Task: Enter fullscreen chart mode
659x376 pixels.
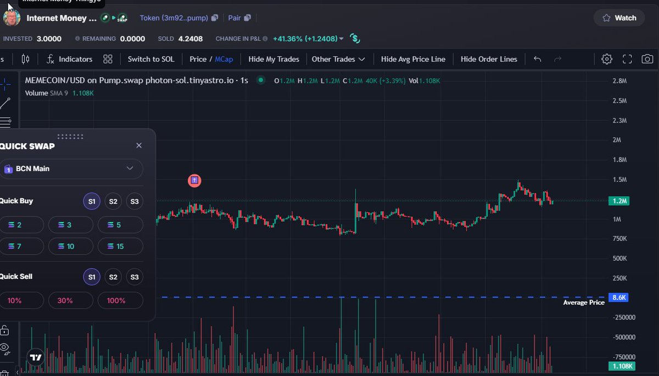Action: (x=628, y=59)
